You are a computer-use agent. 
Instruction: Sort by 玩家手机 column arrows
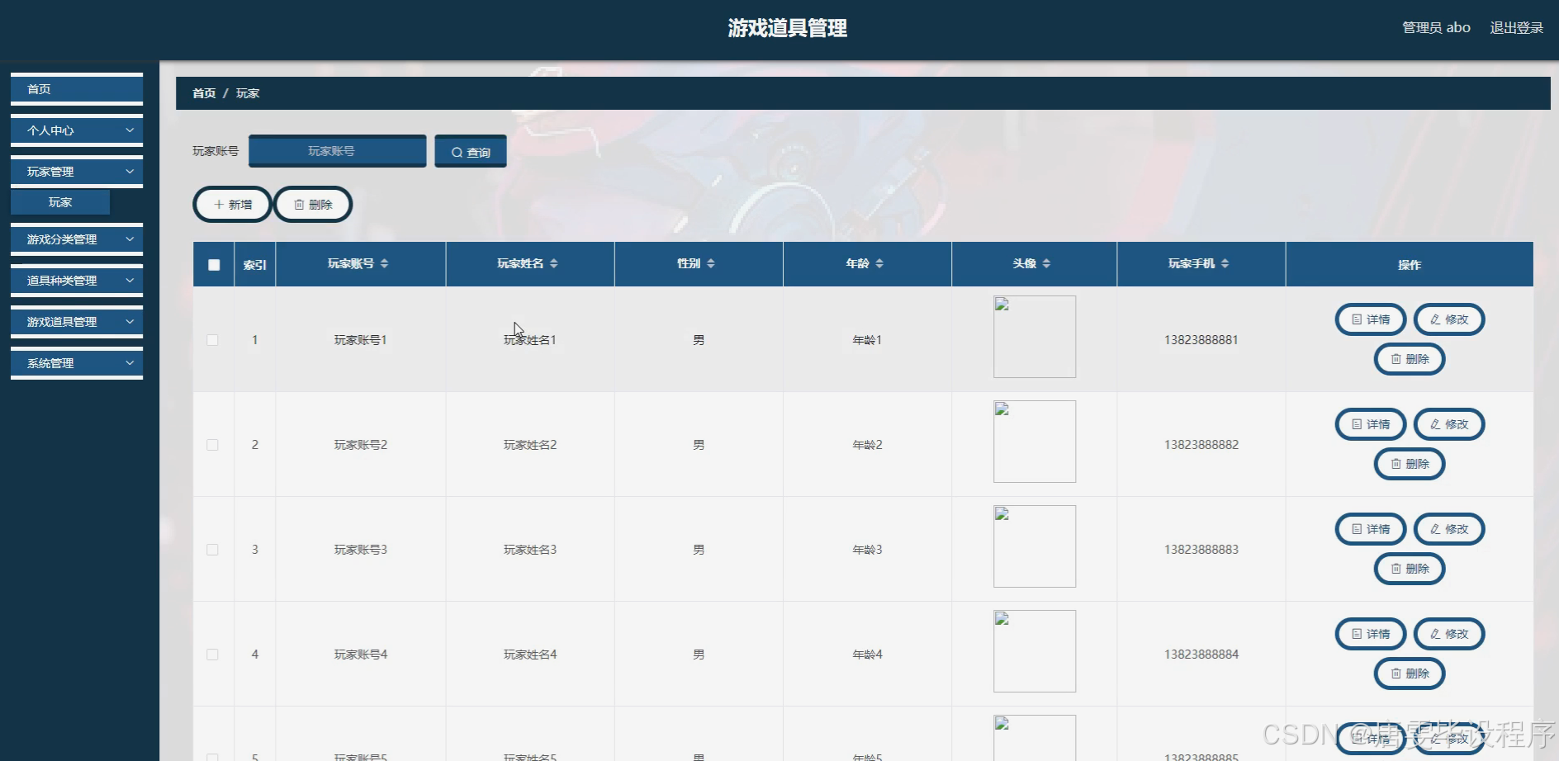click(1225, 263)
